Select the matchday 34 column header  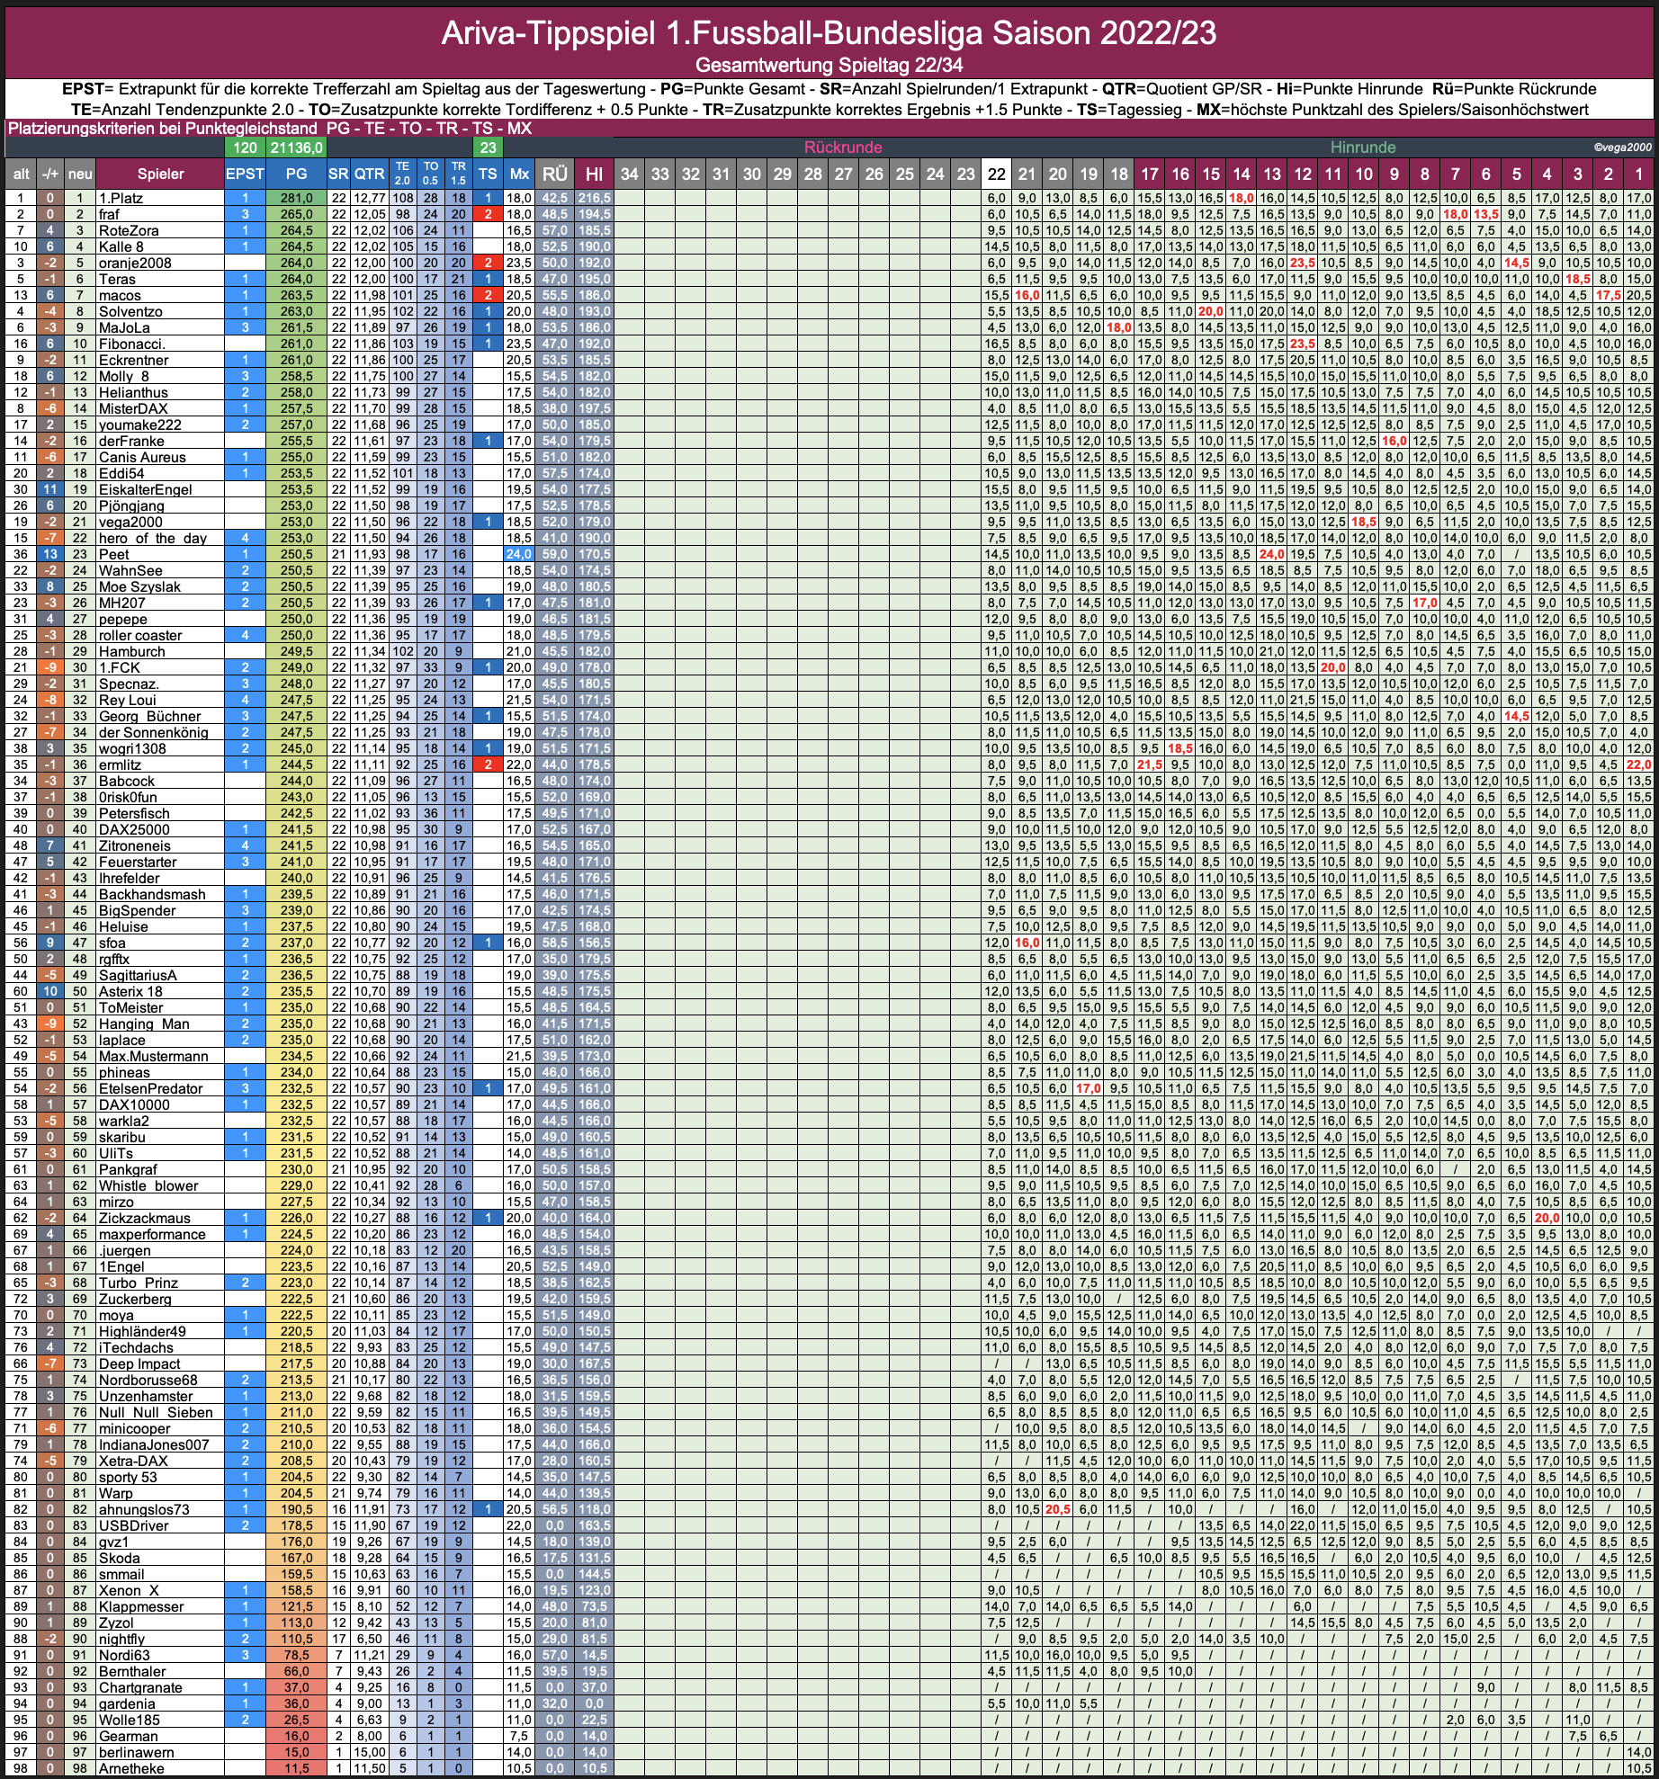pyautogui.click(x=630, y=174)
